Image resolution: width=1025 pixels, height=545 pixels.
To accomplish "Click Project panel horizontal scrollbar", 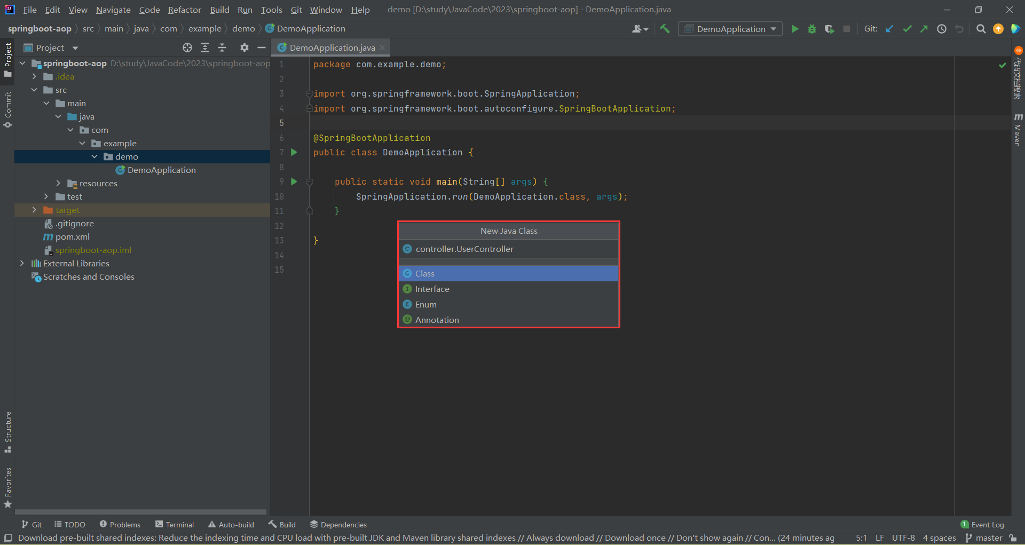I will tap(140, 511).
